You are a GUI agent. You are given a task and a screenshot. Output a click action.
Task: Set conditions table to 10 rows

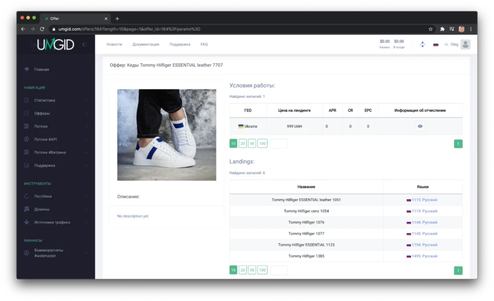233,144
